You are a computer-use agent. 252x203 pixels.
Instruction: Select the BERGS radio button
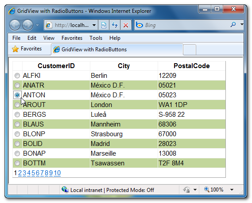17,115
